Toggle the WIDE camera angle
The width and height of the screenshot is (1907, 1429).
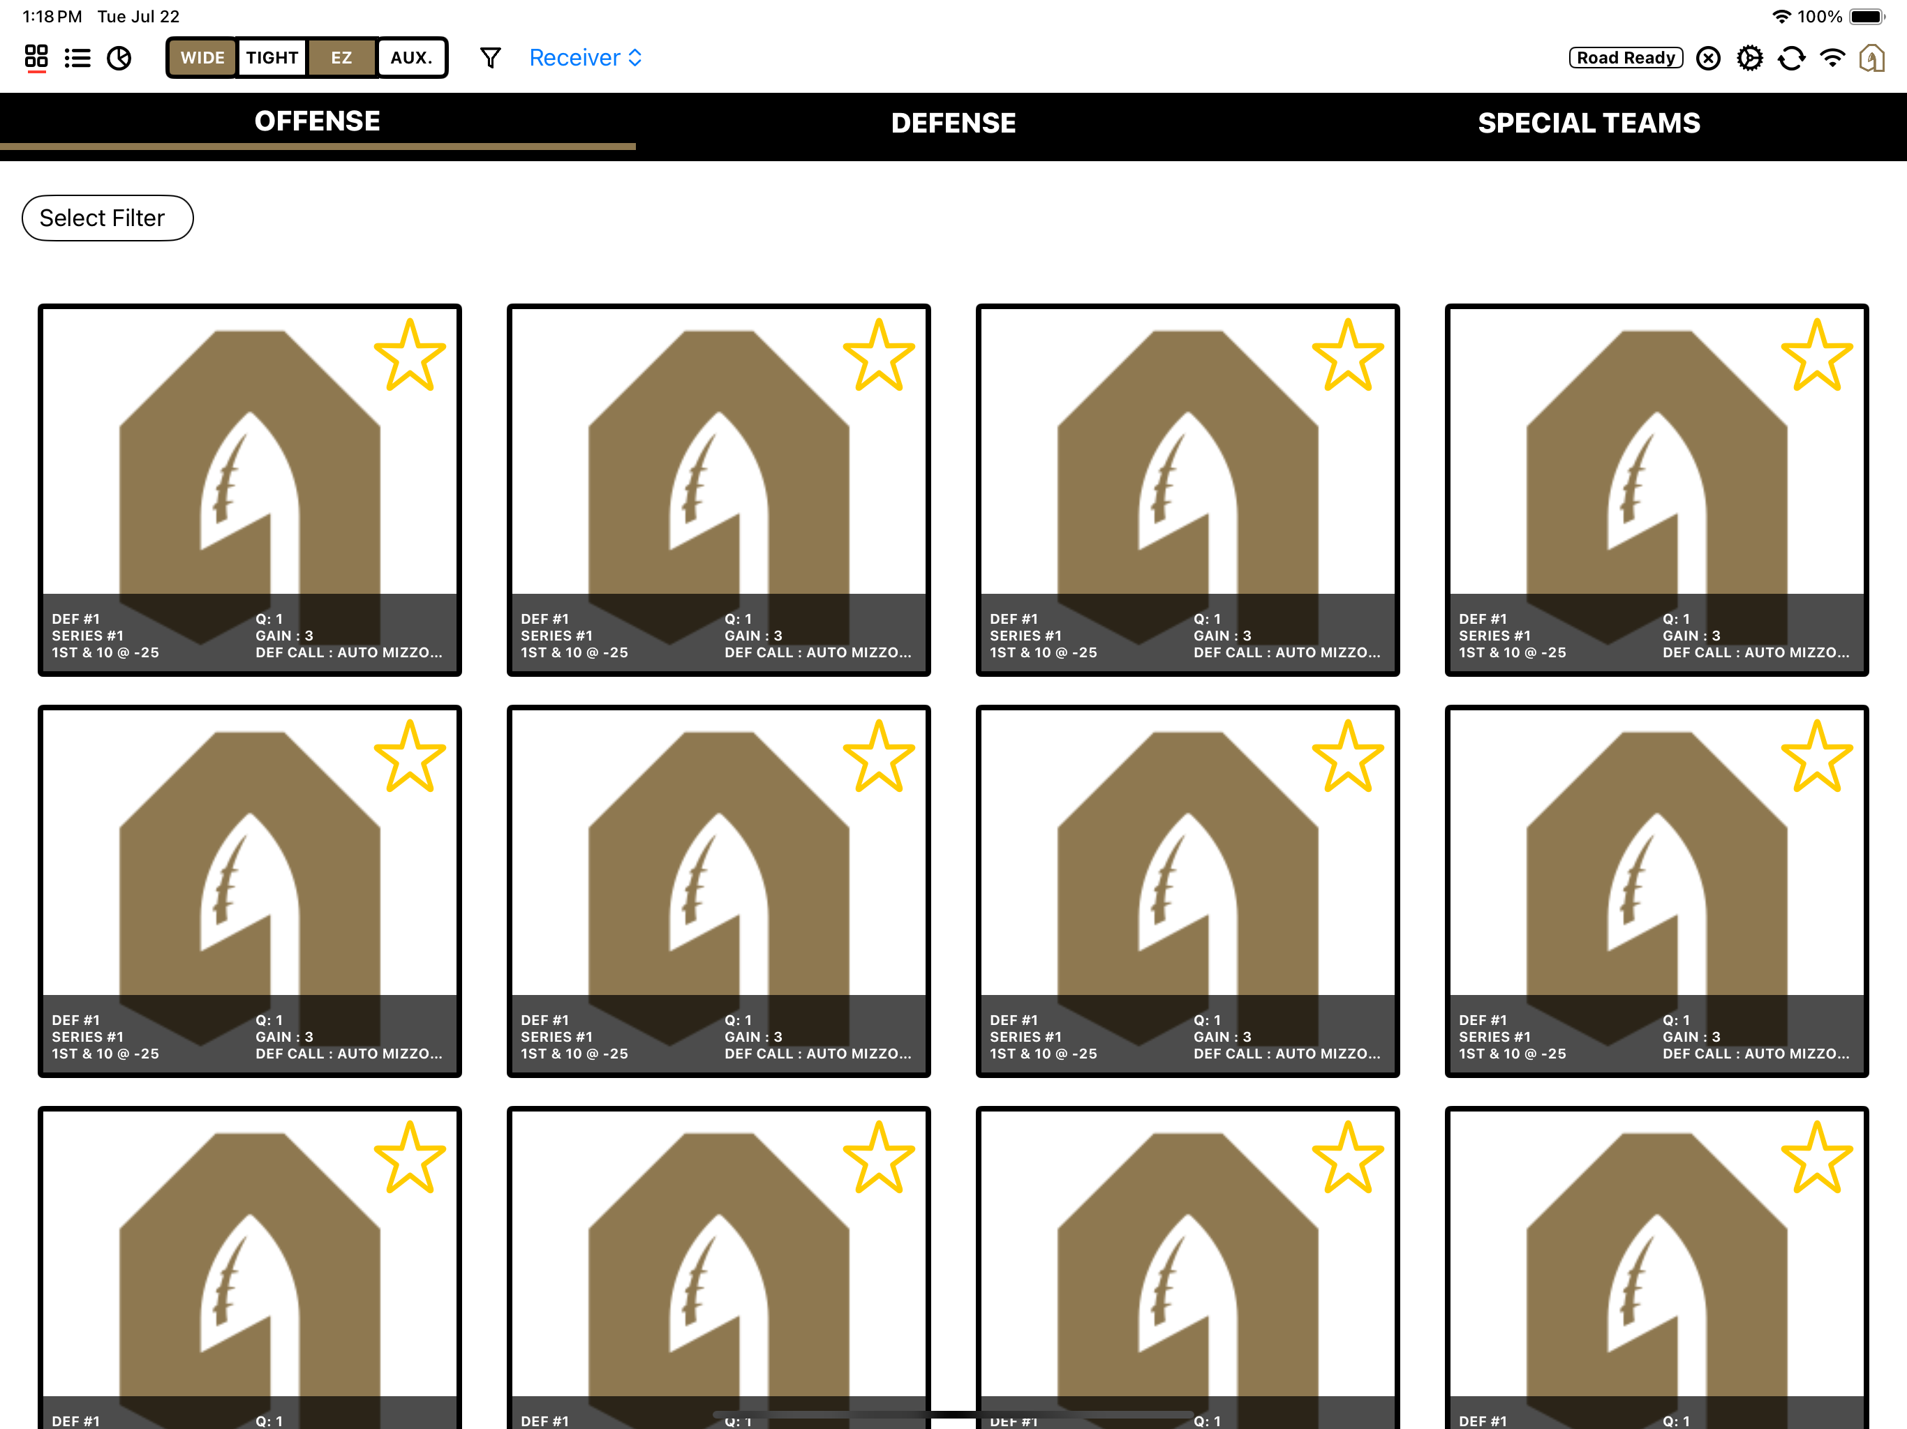pyautogui.click(x=202, y=58)
